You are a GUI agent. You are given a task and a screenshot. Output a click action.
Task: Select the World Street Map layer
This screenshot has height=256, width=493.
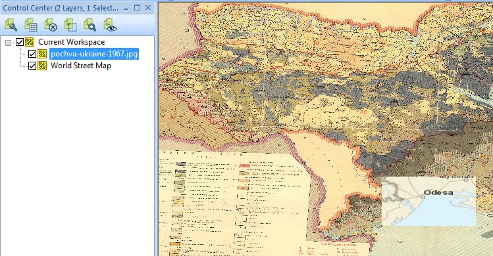coord(81,66)
